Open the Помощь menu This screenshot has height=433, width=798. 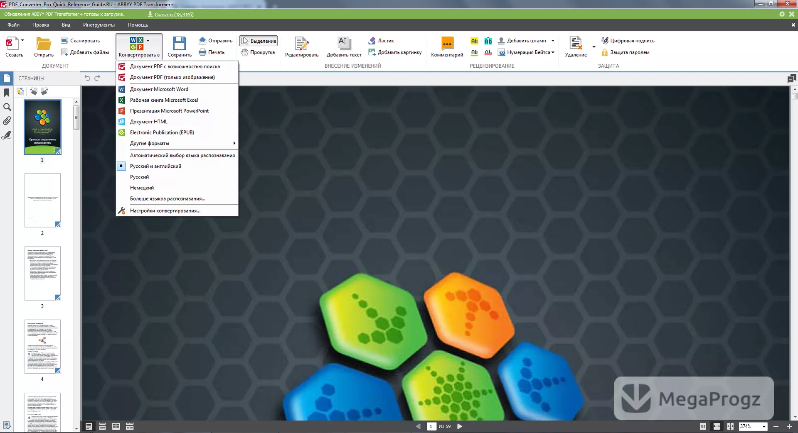pos(138,25)
